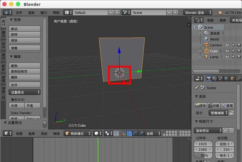Click the 1920 resolution X field
This screenshot has width=242, height=162.
click(x=203, y=144)
